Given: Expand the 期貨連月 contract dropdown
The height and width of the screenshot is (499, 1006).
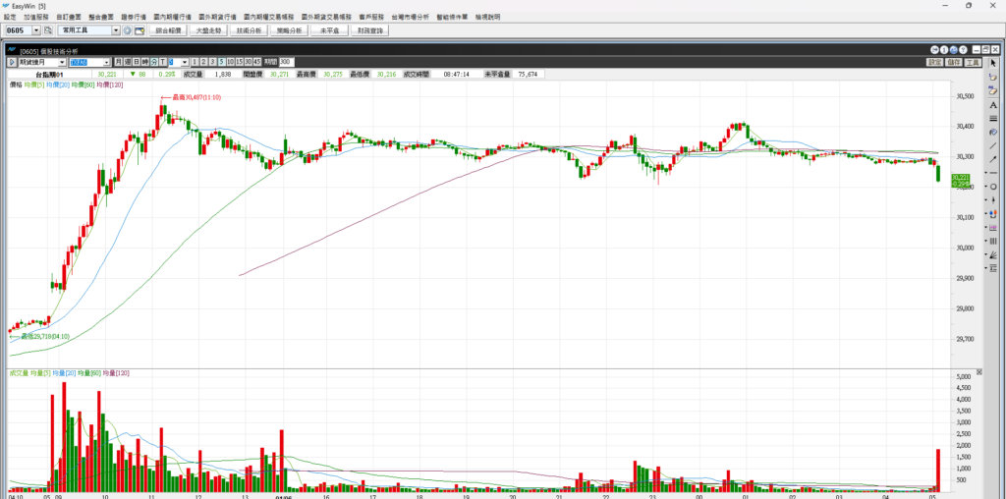Looking at the screenshot, I should tap(63, 62).
